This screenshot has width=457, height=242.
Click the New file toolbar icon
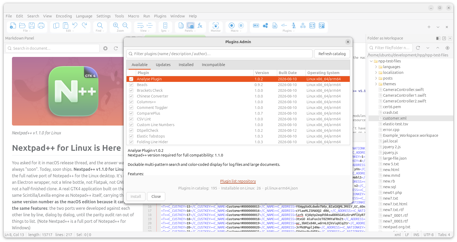[x=13, y=25]
